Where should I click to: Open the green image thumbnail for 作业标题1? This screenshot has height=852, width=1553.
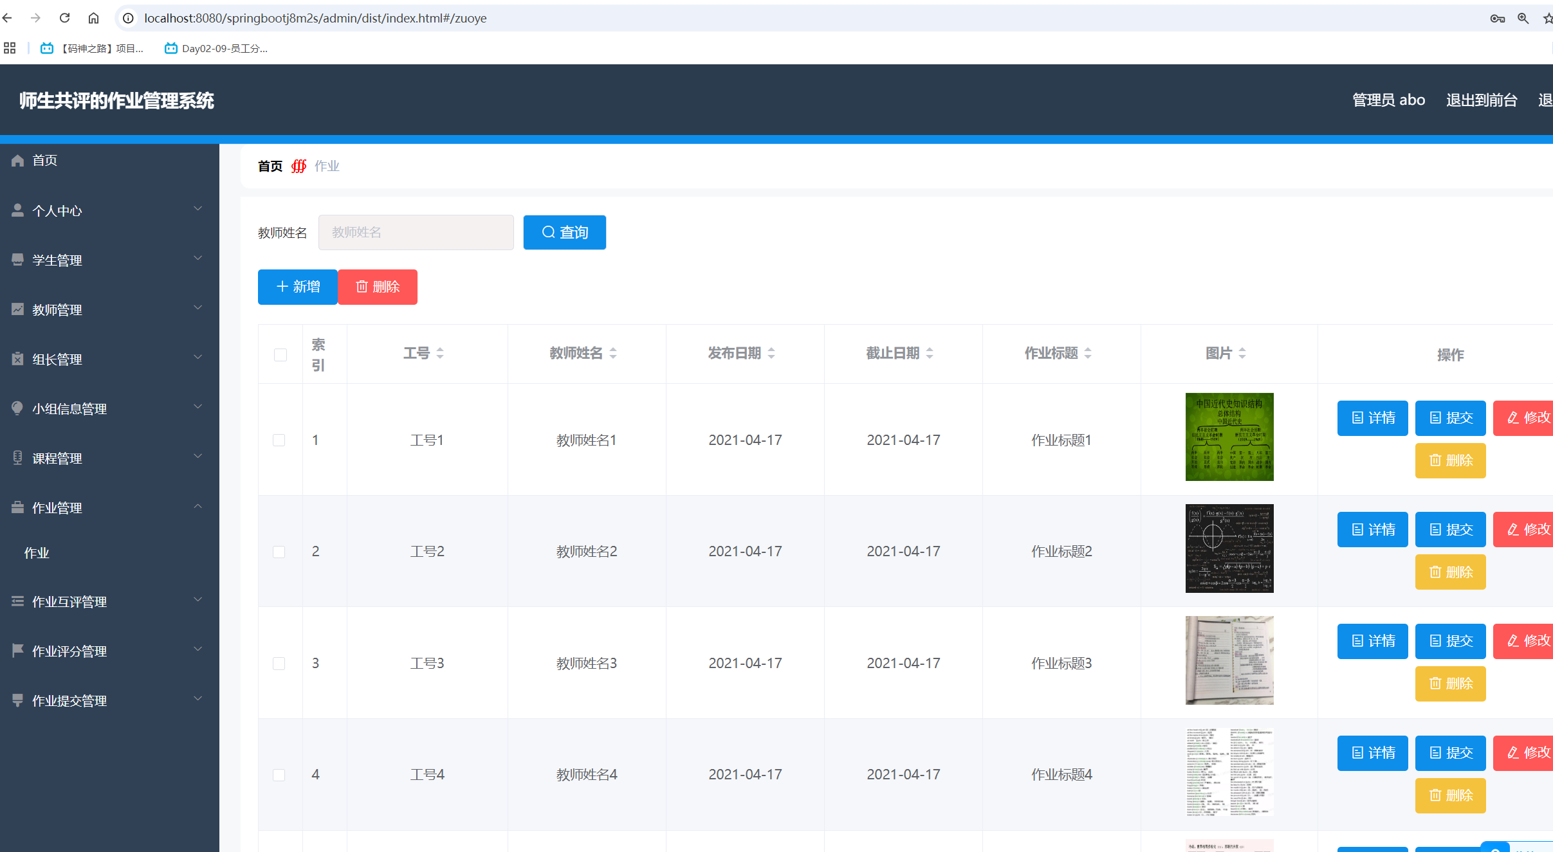pyautogui.click(x=1229, y=437)
